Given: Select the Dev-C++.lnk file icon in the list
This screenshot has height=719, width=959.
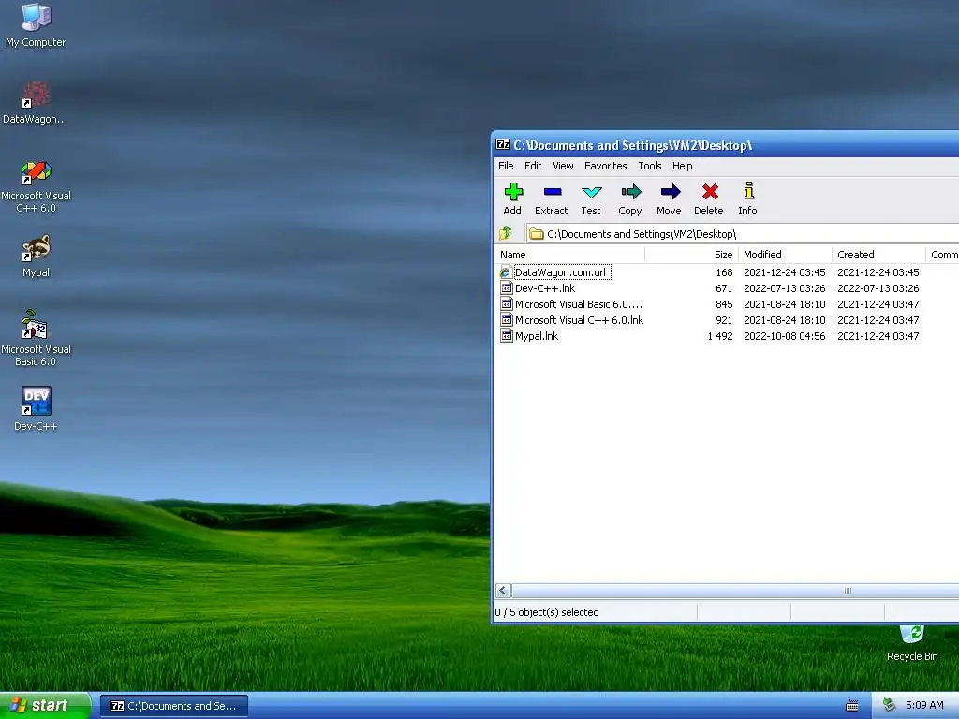Looking at the screenshot, I should pos(507,288).
